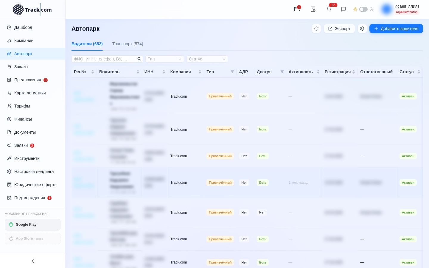Viewport: 429px width, 268px height.
Task: Click the App Store button
Action: (32, 239)
